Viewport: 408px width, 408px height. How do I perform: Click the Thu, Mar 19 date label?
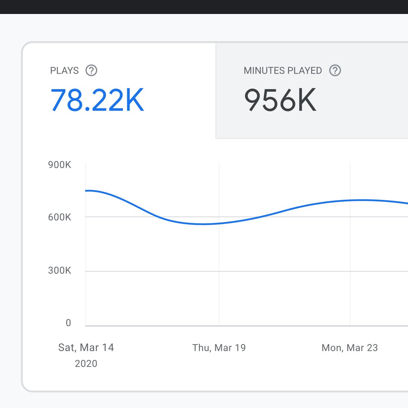[219, 348]
